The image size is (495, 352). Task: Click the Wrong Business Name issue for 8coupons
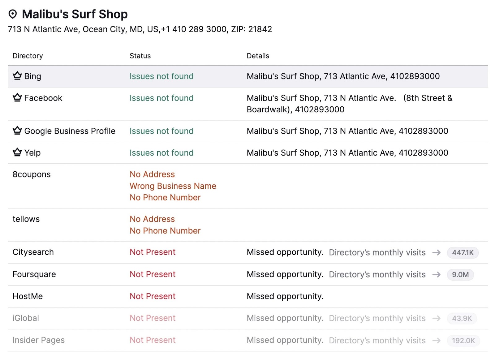173,186
